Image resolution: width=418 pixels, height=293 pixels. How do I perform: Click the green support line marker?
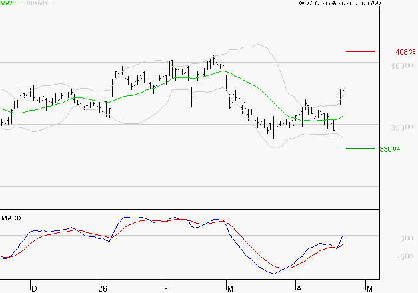(x=360, y=148)
